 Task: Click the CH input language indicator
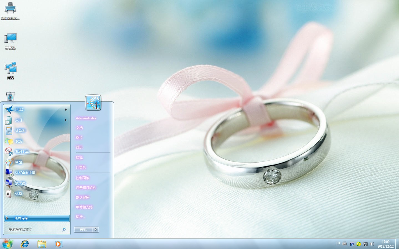338,243
